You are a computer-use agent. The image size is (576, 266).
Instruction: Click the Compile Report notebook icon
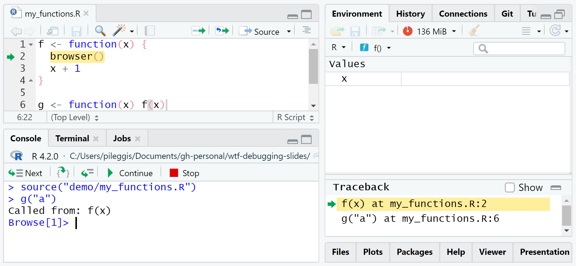point(150,31)
